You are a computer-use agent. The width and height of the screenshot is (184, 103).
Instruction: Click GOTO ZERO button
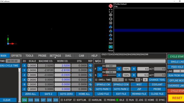pos(66,94)
